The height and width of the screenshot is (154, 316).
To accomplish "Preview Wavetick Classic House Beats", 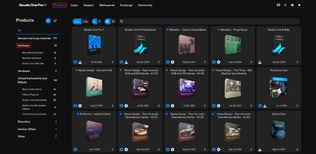I will point(173,62).
